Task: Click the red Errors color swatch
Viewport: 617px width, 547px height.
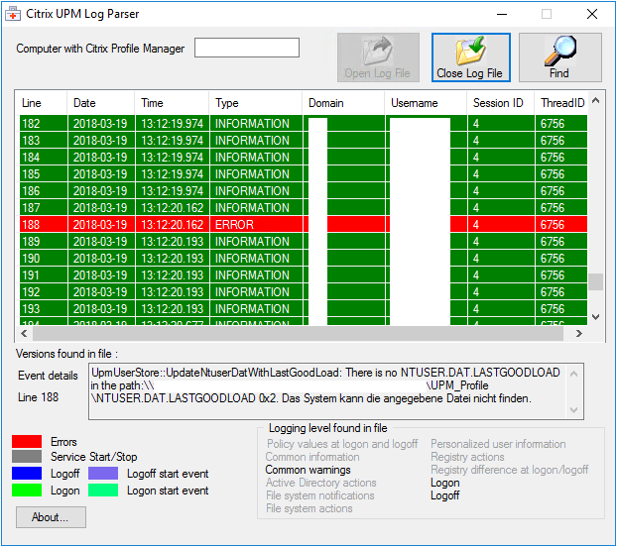Action: tap(27, 441)
